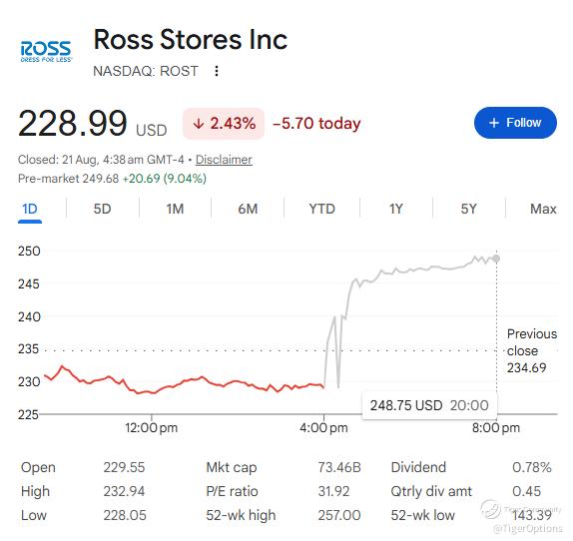Click the NASDAQ: ROST ticker label
Screen dimensions: 573x541
click(x=146, y=71)
